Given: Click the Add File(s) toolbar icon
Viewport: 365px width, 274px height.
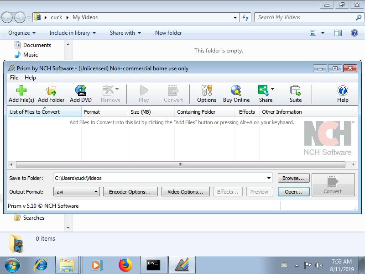Looking at the screenshot, I should tap(21, 94).
